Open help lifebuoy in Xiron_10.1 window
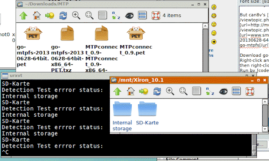 pos(250,91)
